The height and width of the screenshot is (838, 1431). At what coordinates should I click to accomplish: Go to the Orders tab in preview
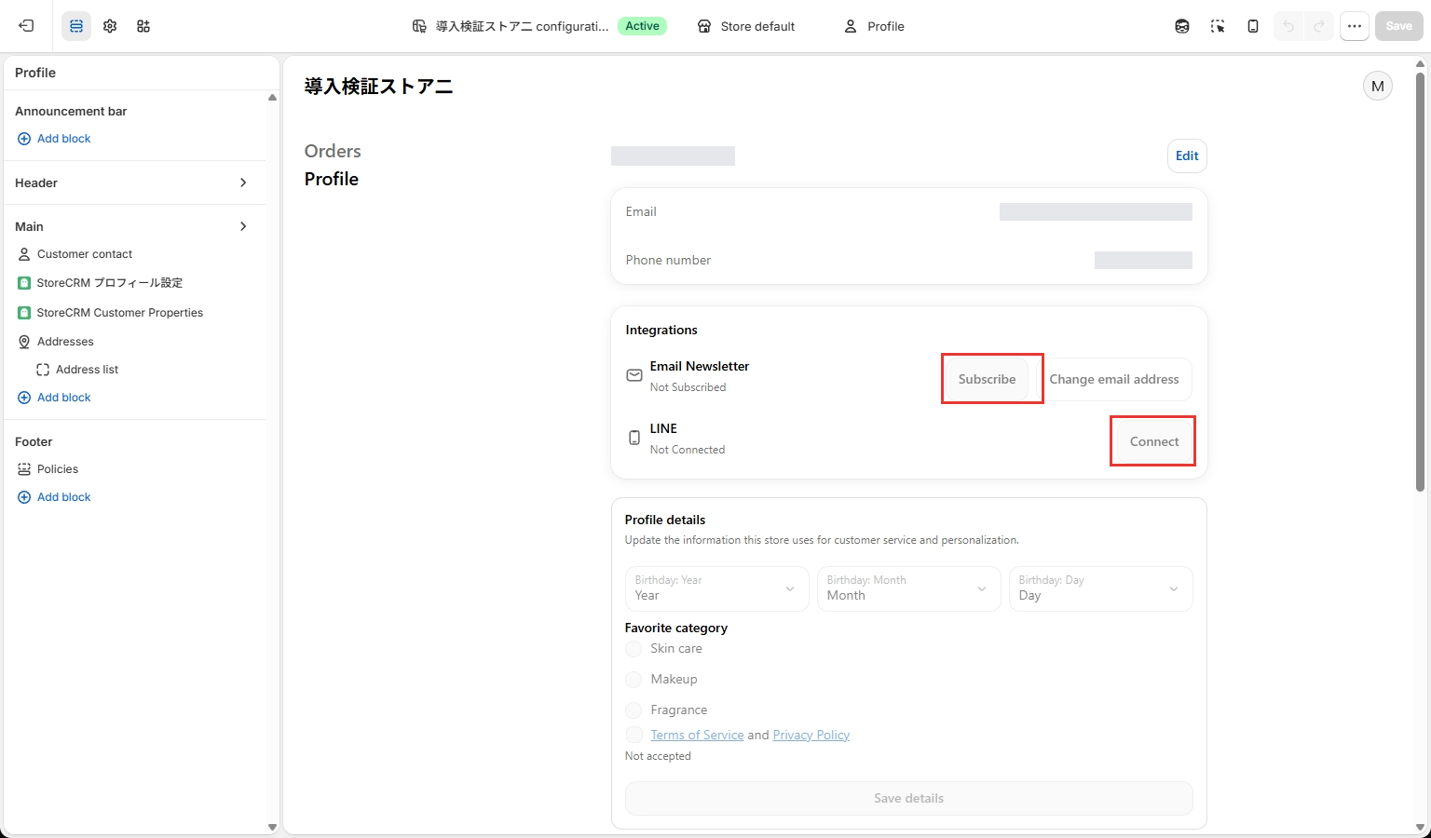pos(333,151)
